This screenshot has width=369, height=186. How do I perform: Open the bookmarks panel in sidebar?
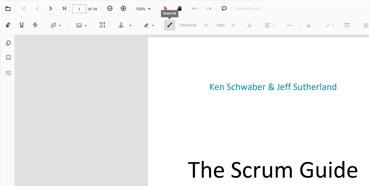coord(8,57)
